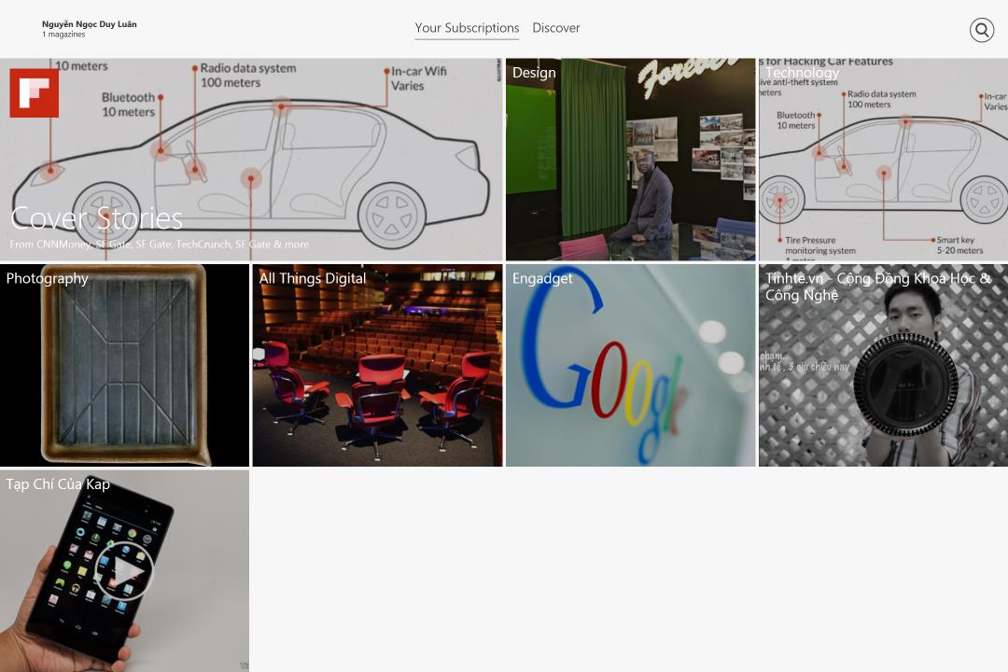Image resolution: width=1008 pixels, height=672 pixels.
Task: Open the All Things Digital label
Action: point(313,278)
